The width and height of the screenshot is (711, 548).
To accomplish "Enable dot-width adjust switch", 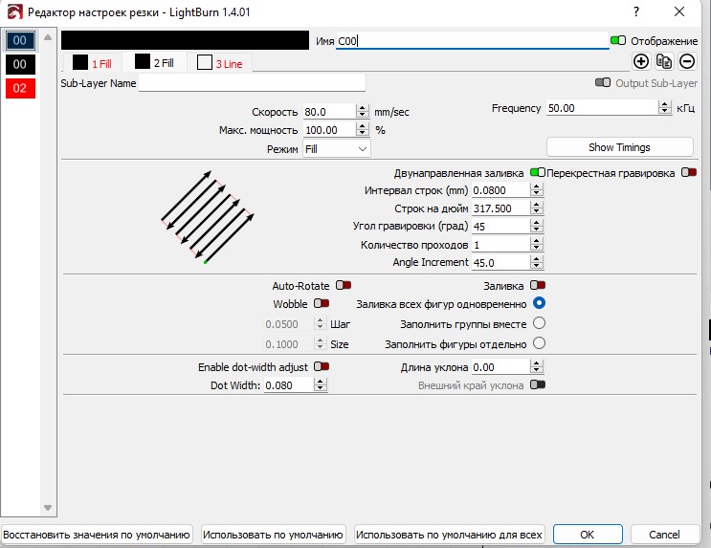I will (x=322, y=366).
